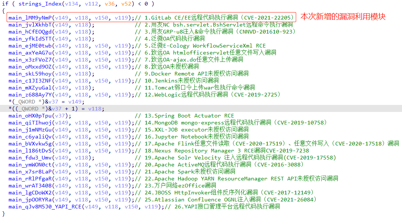Click the ezOffice comment on line 23
The width and height of the screenshot is (402, 218).
pyautogui.click(x=176, y=186)
